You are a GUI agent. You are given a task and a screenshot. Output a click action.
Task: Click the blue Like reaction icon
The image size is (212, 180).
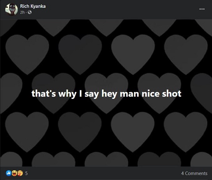(x=9, y=173)
